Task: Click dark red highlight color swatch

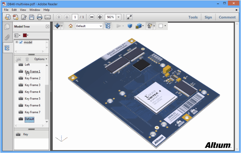Action: [25, 35]
